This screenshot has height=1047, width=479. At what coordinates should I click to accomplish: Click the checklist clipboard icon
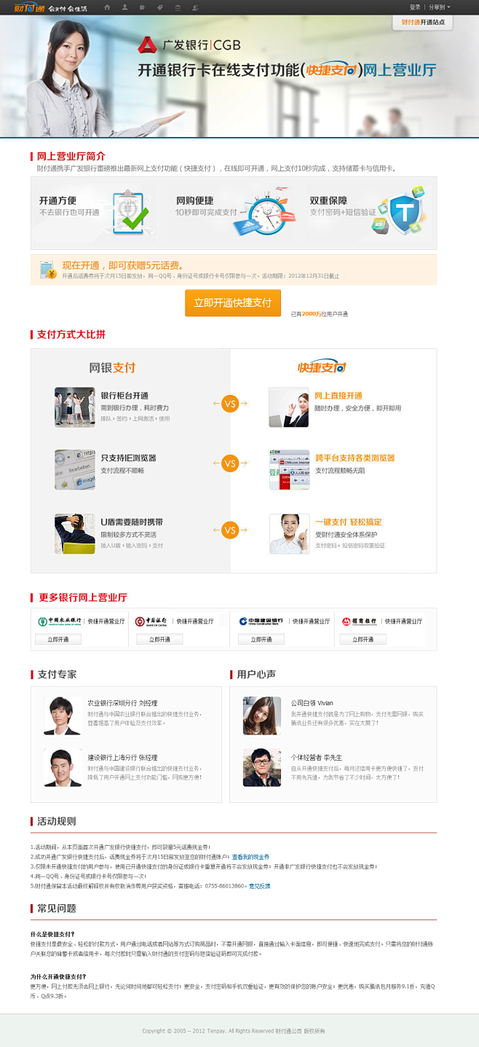pyautogui.click(x=130, y=212)
